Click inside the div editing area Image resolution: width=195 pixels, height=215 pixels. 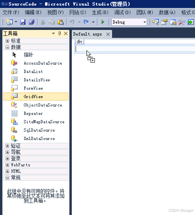point(135,49)
